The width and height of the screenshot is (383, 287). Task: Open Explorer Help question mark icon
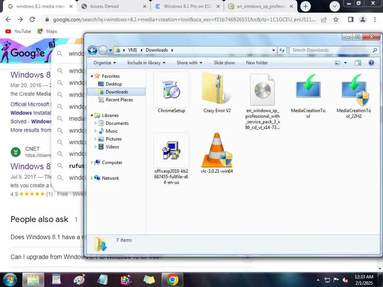pyautogui.click(x=371, y=63)
